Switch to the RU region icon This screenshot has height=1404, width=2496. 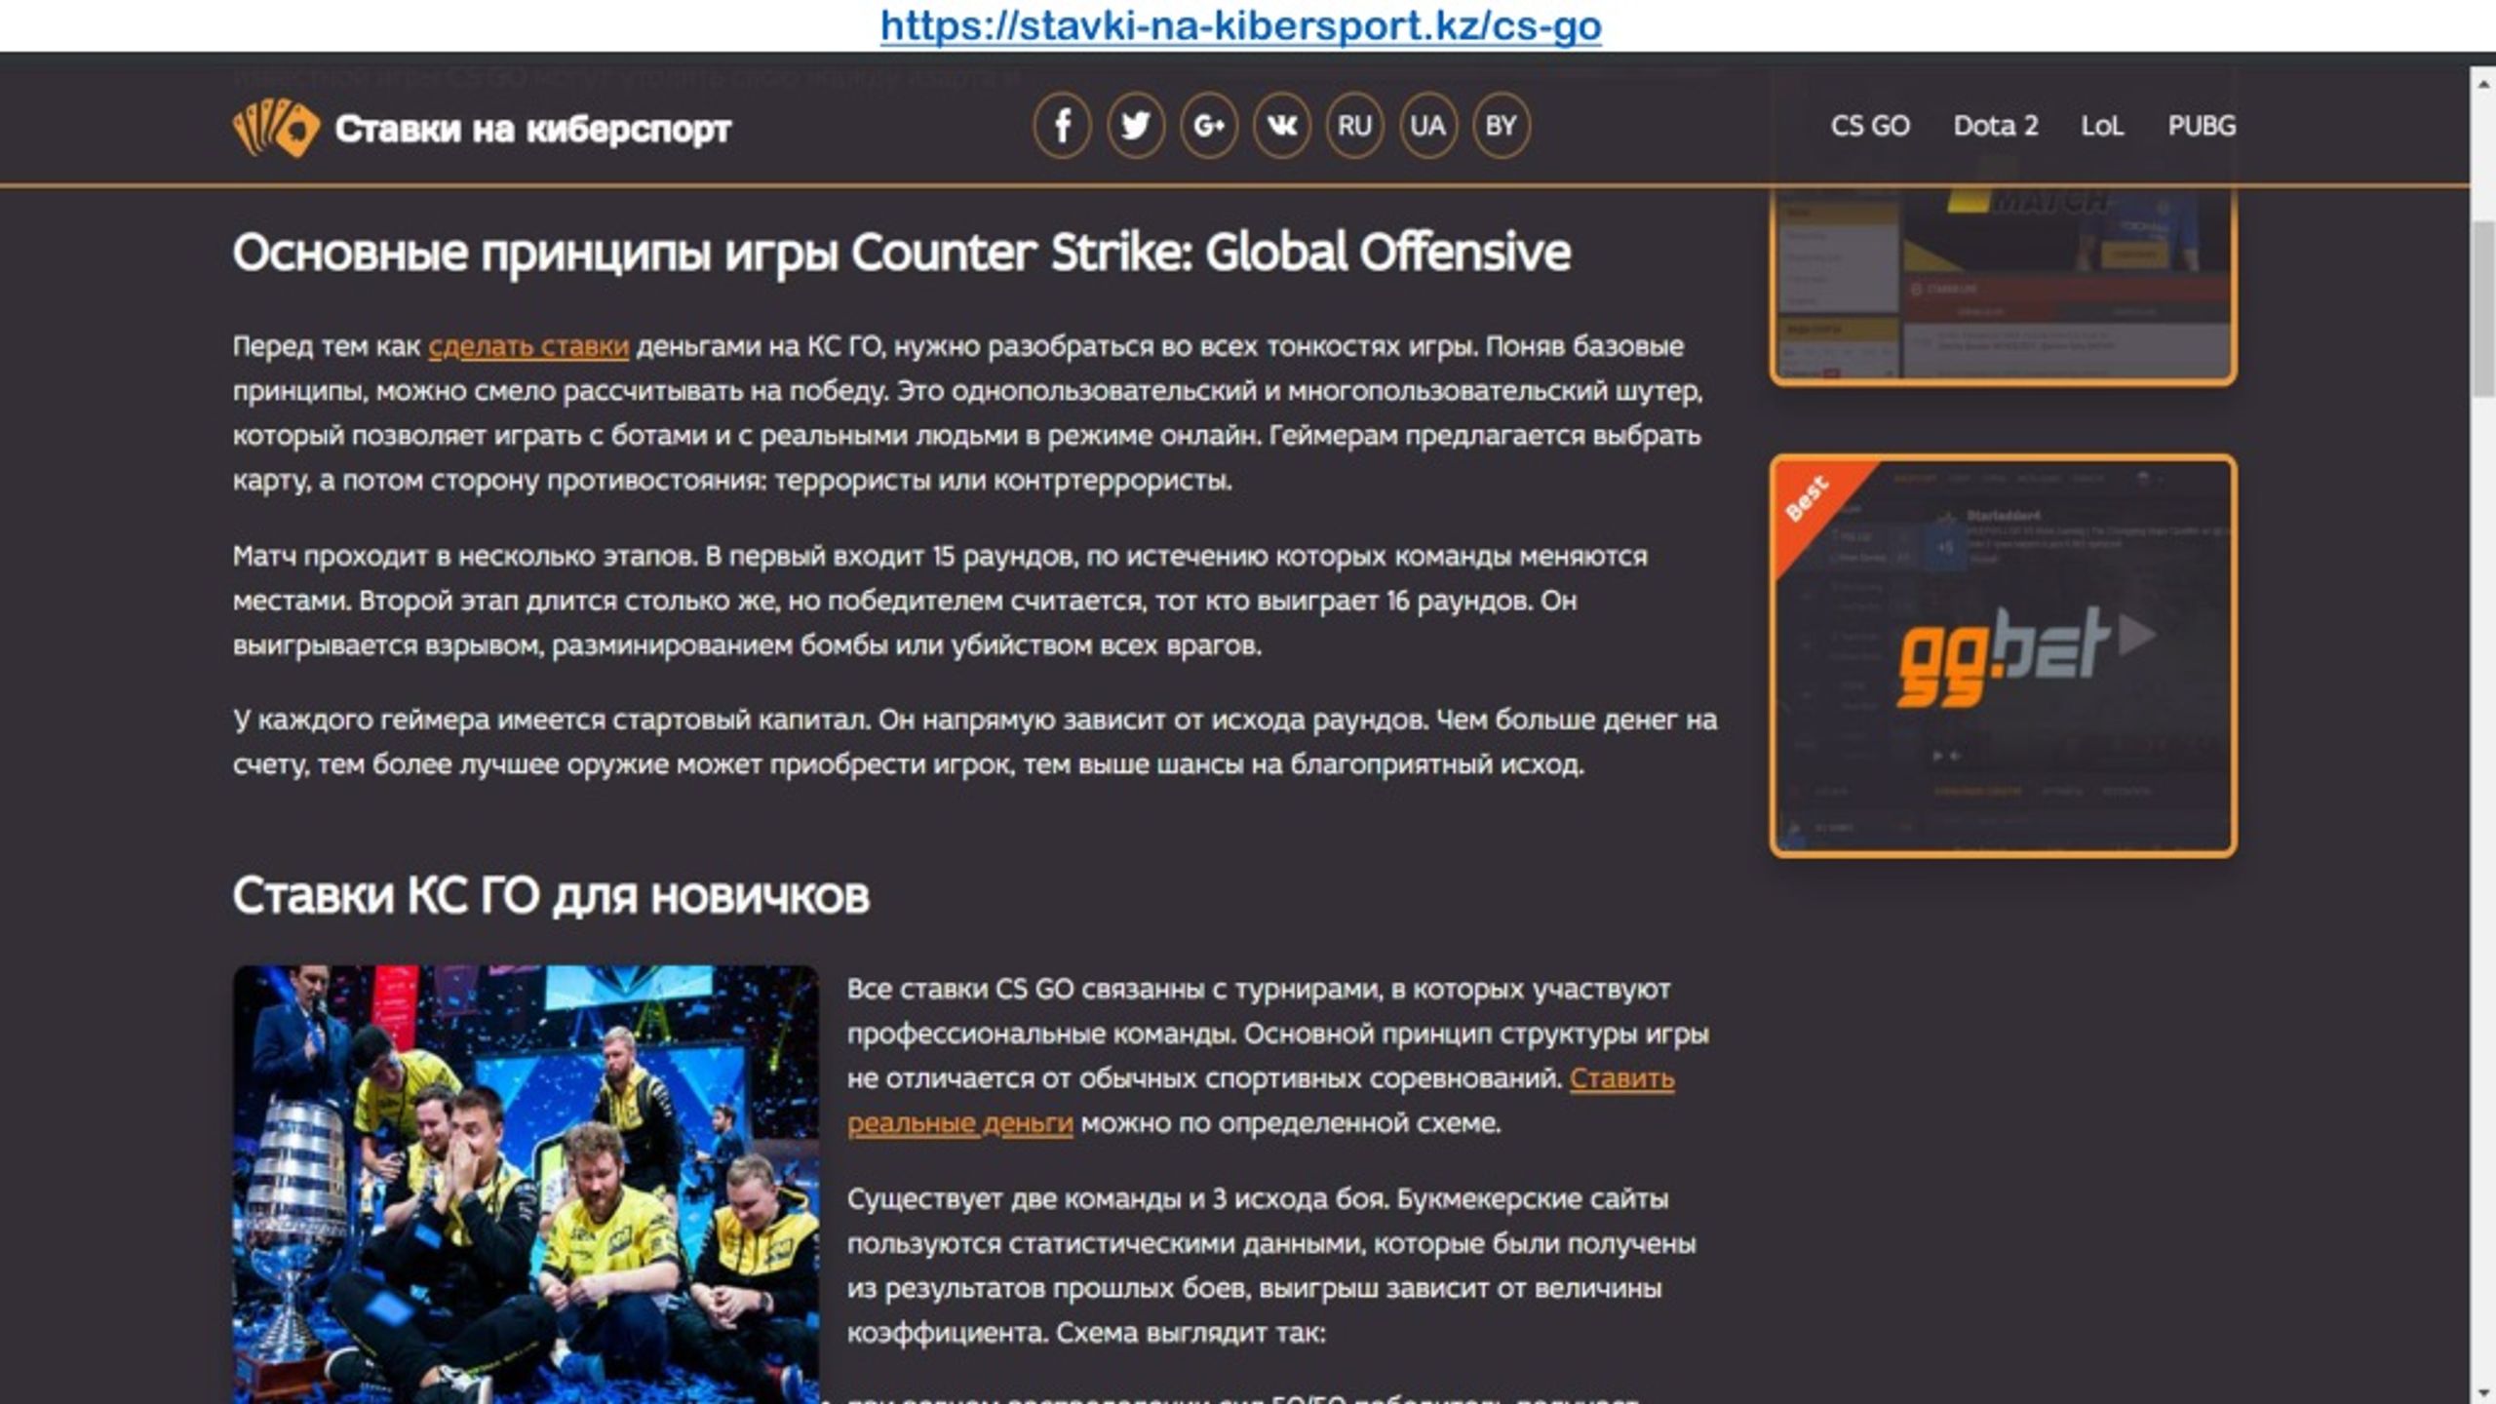pos(1355,126)
